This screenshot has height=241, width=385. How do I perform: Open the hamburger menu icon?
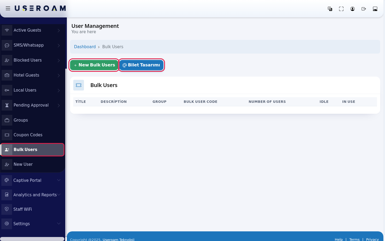pyautogui.click(x=8, y=9)
